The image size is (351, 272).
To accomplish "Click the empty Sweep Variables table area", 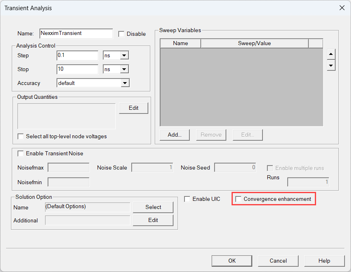I will pos(242,87).
